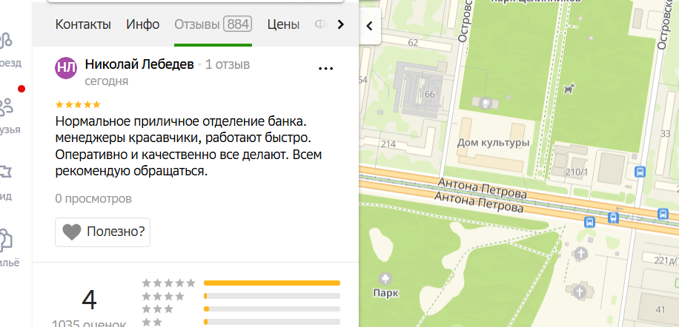
Task: Click НЛ purple avatar of reviewer
Action: 66,68
